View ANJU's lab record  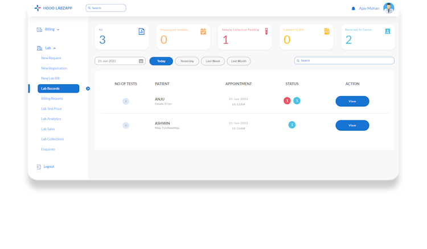(x=352, y=101)
